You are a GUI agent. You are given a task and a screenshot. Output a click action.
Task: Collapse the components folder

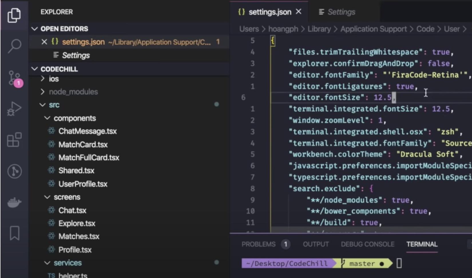point(47,118)
